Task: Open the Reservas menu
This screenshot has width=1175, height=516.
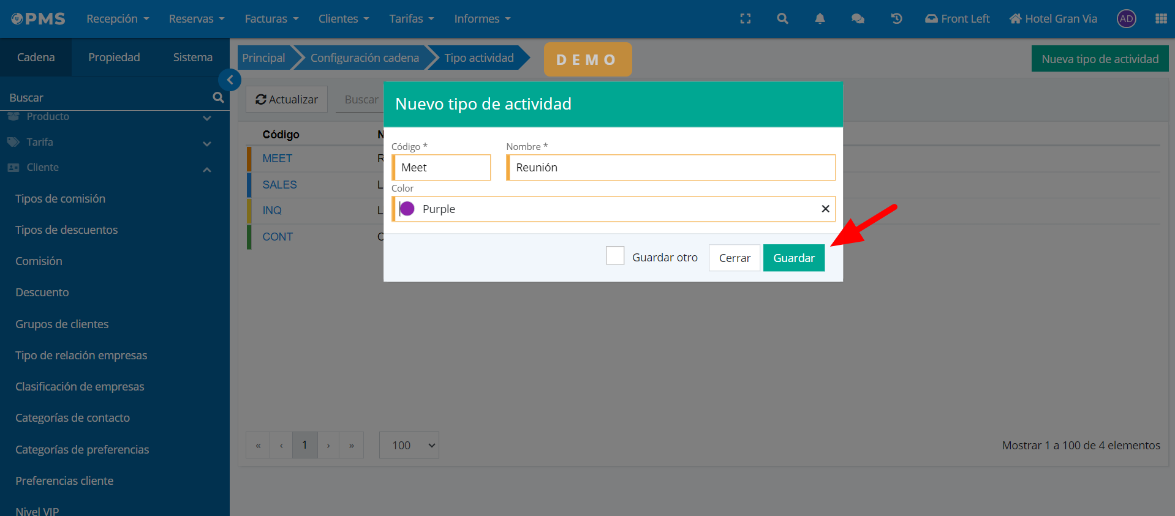Action: pos(197,19)
